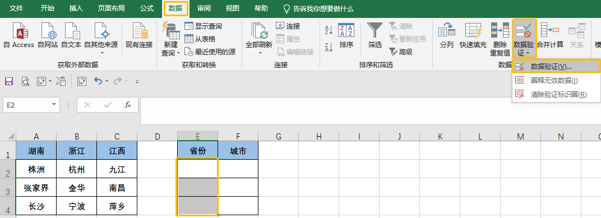
Task: Click 编辑链接 edit links
Action: tap(295, 52)
